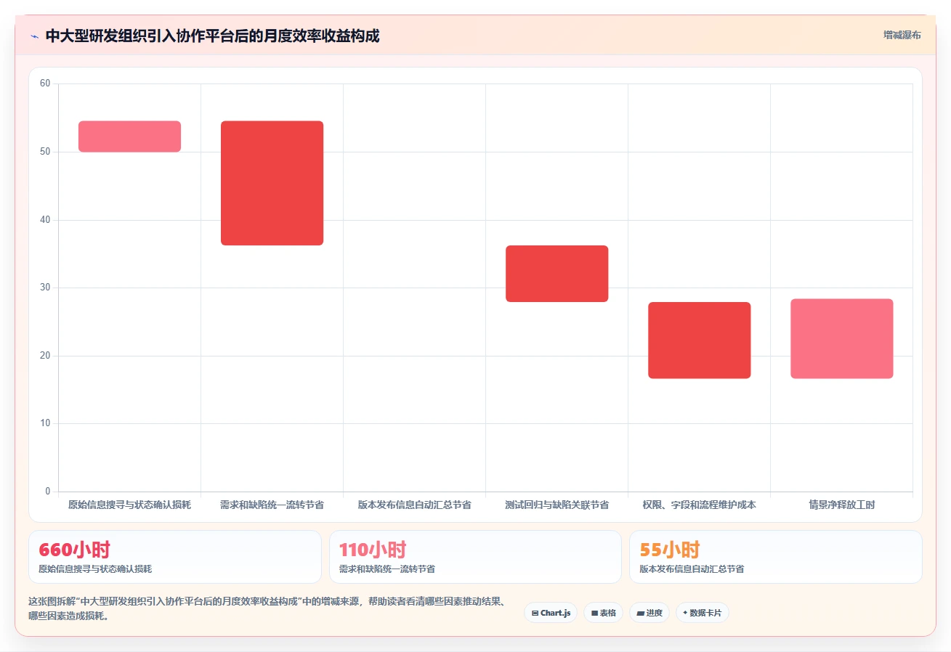This screenshot has width=951, height=652.
Task: Click the chart title 中大型研发组织引入协作平台后的月度效率收益构成
Action: coord(212,36)
